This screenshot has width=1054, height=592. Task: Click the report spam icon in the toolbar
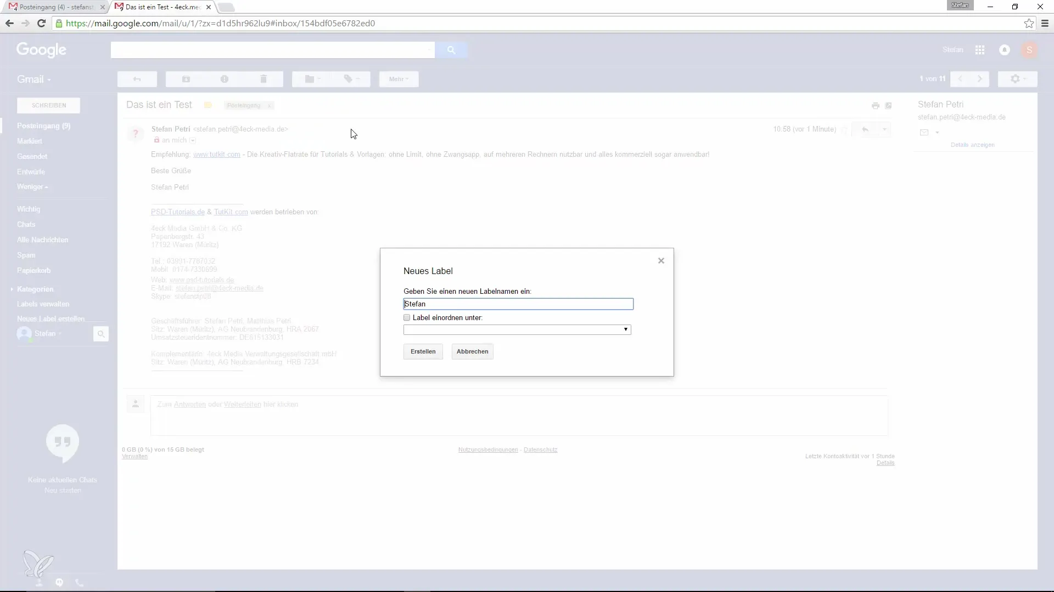225,79
